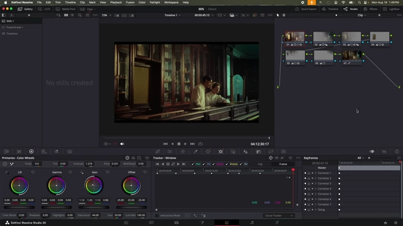Reset all Primaries grades
This screenshot has height=226, width=403.
[147, 158]
